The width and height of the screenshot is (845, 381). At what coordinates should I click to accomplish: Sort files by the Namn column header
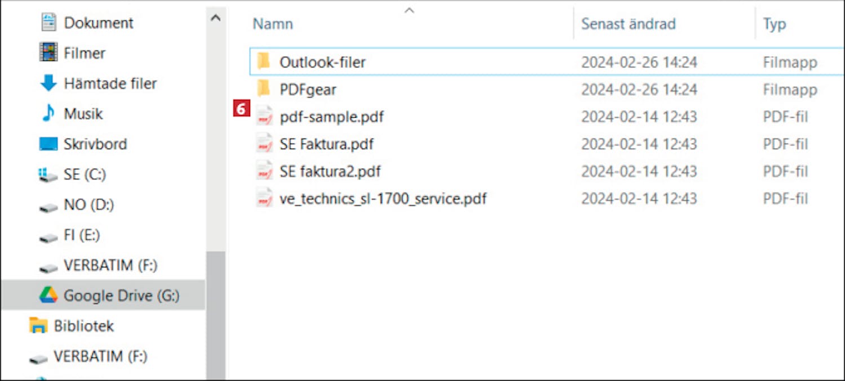pyautogui.click(x=273, y=24)
